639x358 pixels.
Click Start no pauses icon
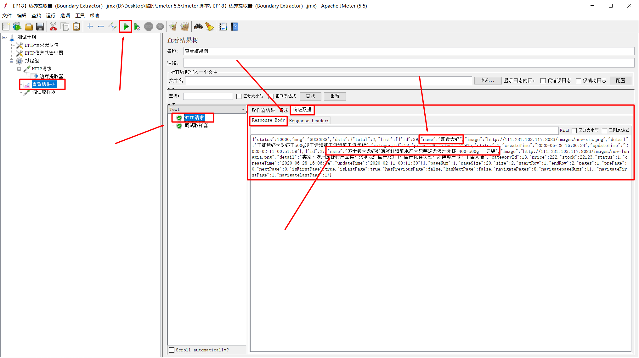(x=137, y=27)
